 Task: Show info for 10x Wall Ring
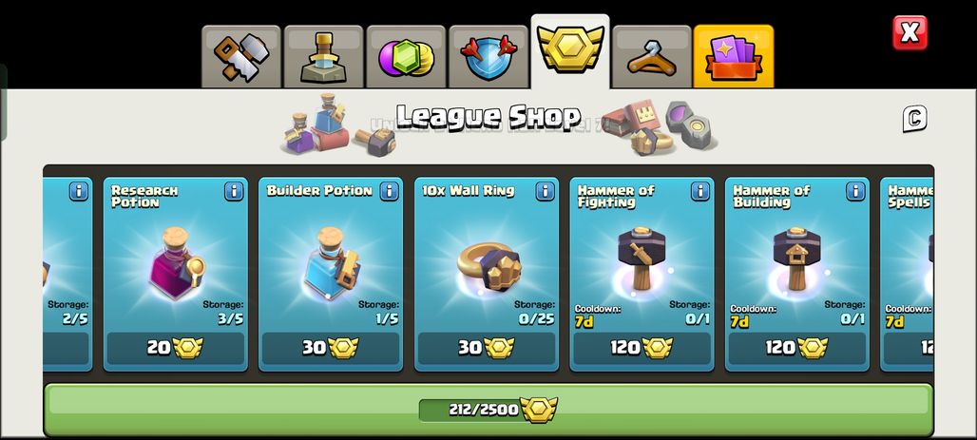click(546, 191)
